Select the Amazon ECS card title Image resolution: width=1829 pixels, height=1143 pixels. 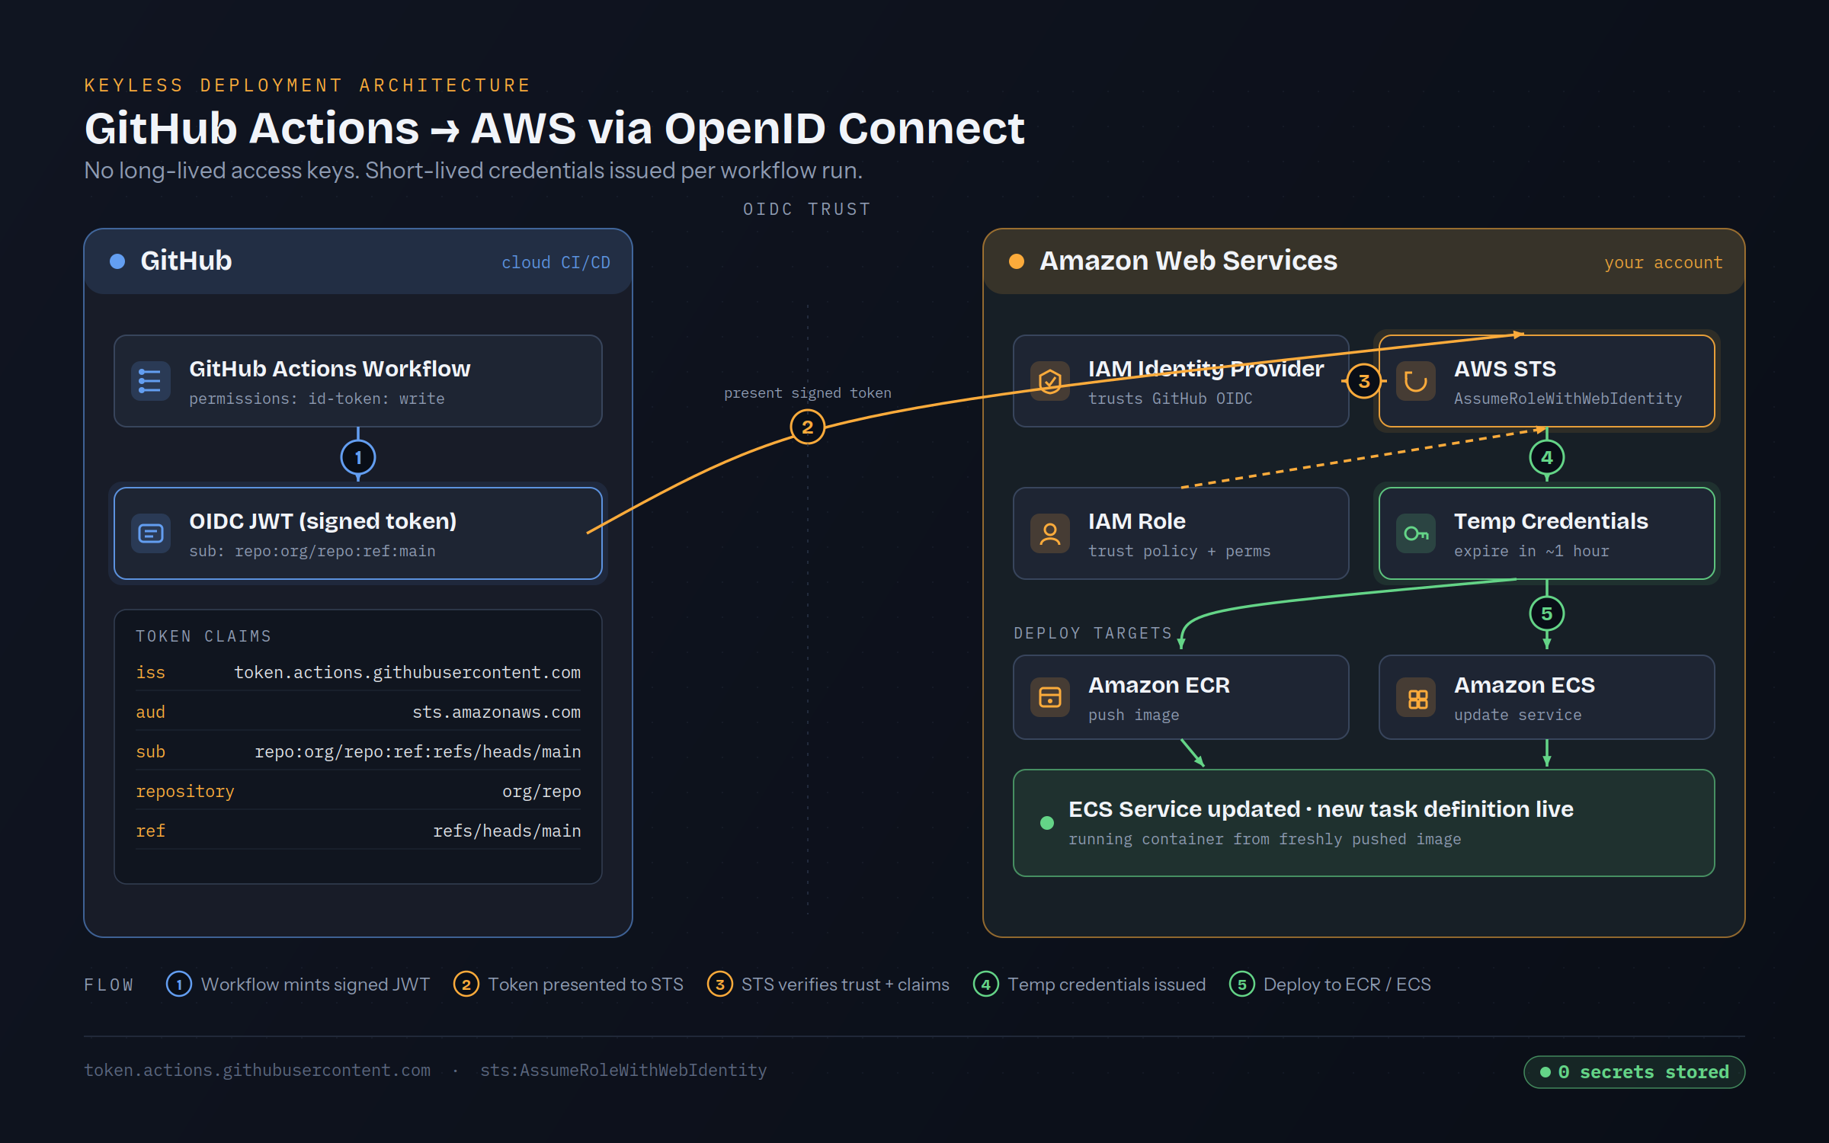1524,685
